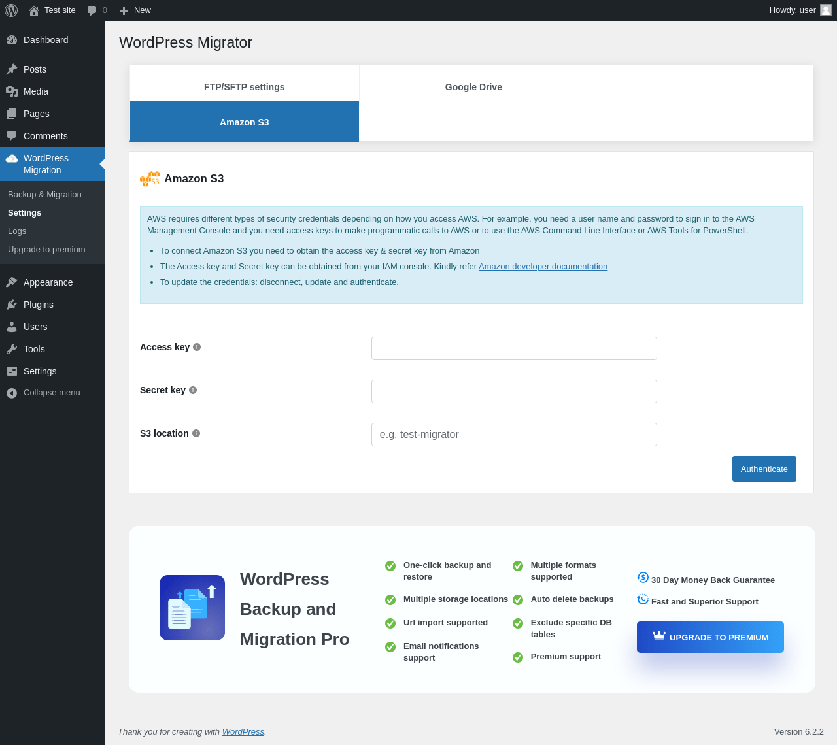The height and width of the screenshot is (745, 837).
Task: Click the "Version 6.2.2" footer text
Action: click(x=799, y=732)
